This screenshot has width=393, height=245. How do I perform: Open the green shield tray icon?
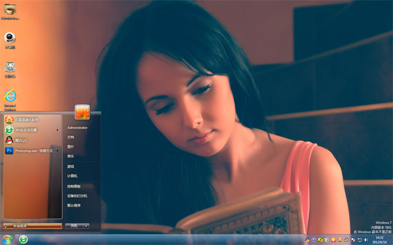[327, 240]
